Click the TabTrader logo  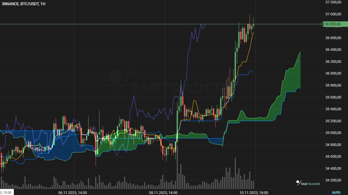pos(308,183)
